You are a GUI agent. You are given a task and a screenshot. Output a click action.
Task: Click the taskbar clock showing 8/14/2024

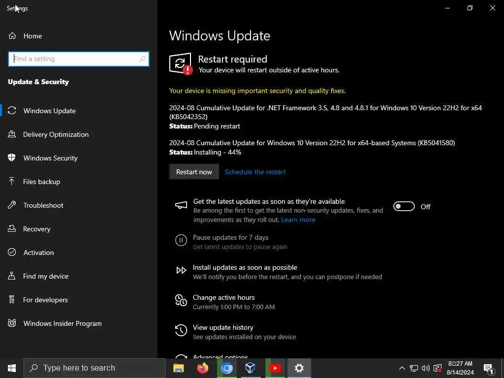pyautogui.click(x=460, y=368)
